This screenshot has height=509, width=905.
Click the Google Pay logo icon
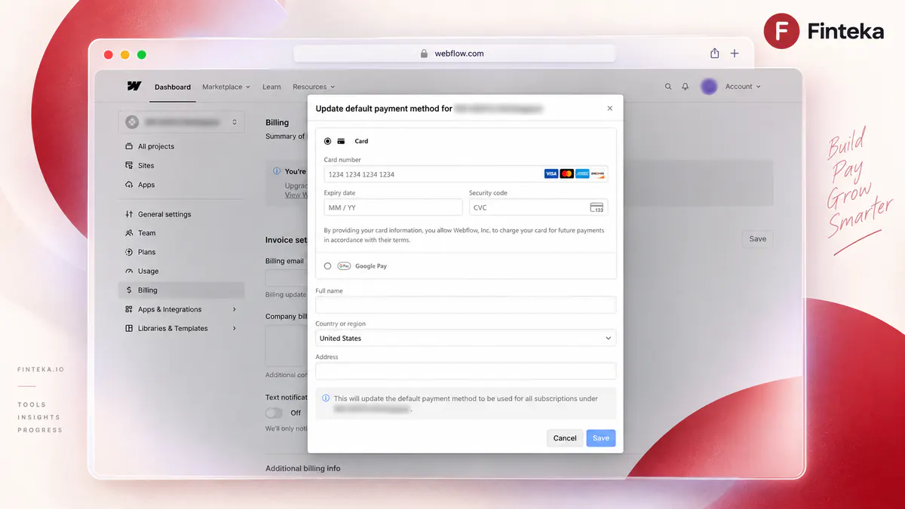344,265
